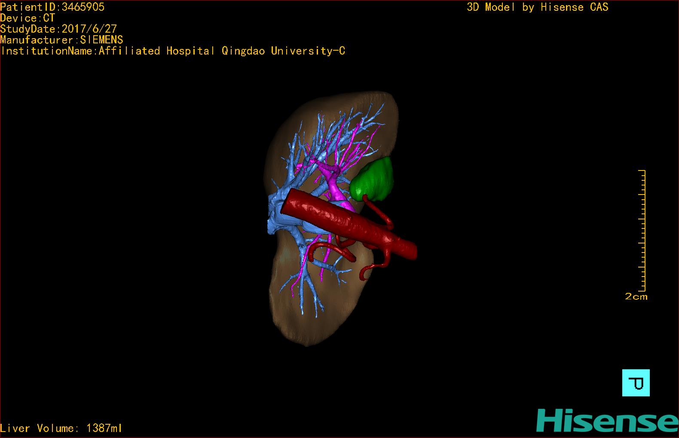
Task: Click the PatientID text overlay
Action: pos(52,7)
